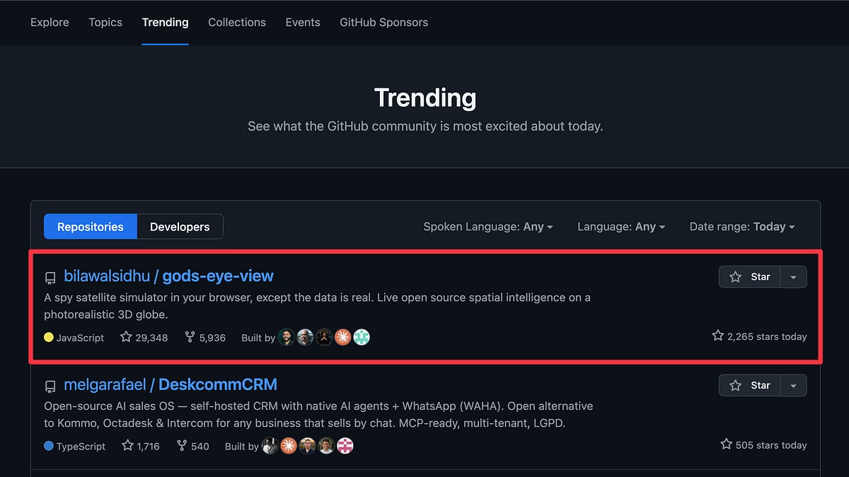The image size is (849, 477).
Task: Click the fifth contributor avatar for DeskcommCRM
Action: click(345, 446)
